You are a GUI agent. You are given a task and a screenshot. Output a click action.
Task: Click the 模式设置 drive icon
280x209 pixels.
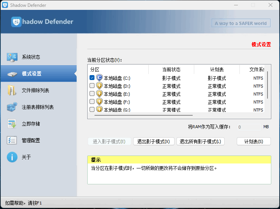tap(12, 74)
